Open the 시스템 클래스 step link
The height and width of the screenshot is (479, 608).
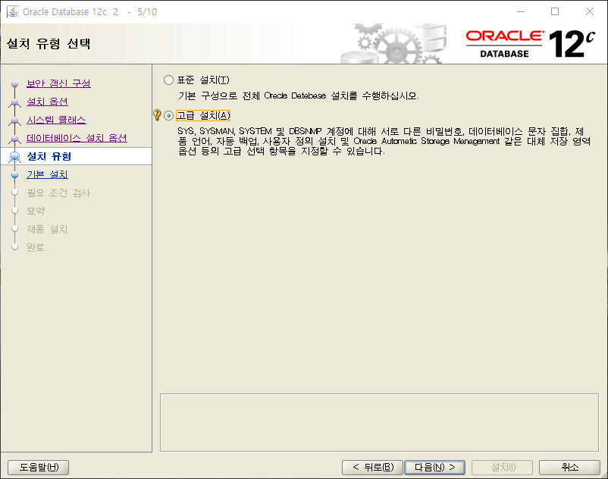[56, 120]
